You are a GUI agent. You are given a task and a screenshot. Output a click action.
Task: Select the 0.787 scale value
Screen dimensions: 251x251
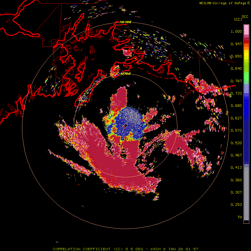tap(236, 81)
